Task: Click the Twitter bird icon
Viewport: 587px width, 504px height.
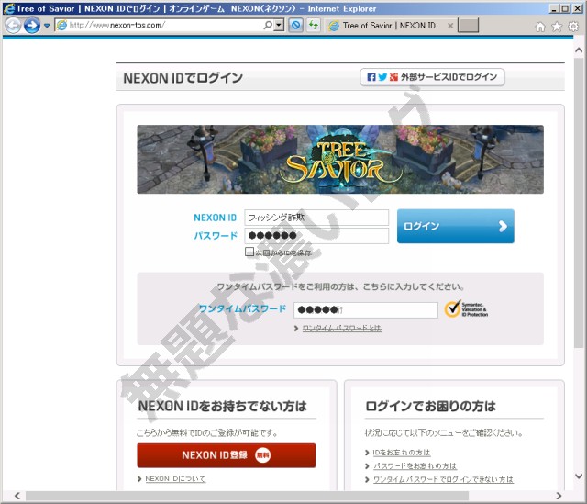Action: (x=382, y=77)
